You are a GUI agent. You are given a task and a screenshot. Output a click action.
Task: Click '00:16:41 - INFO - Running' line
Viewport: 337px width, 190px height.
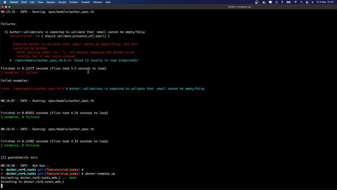47,129
